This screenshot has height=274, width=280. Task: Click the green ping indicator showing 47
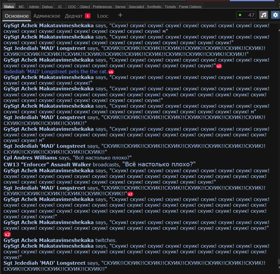tap(246, 15)
